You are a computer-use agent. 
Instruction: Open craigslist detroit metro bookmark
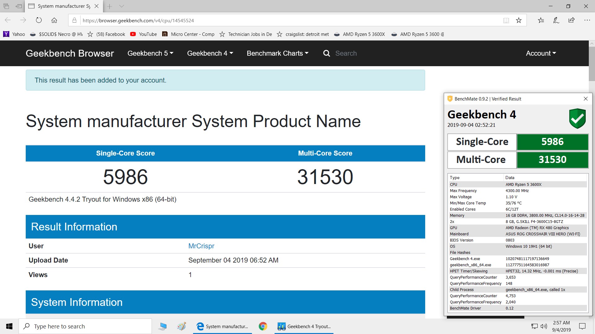point(303,34)
